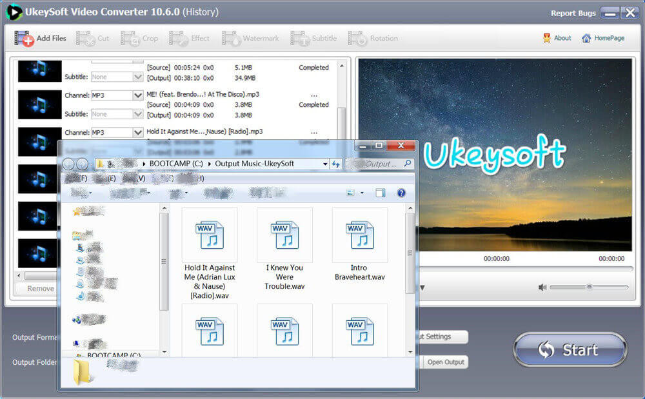Click three-dot button of Hold It Against Me.mp3
The image size is (645, 399).
coord(314,133)
